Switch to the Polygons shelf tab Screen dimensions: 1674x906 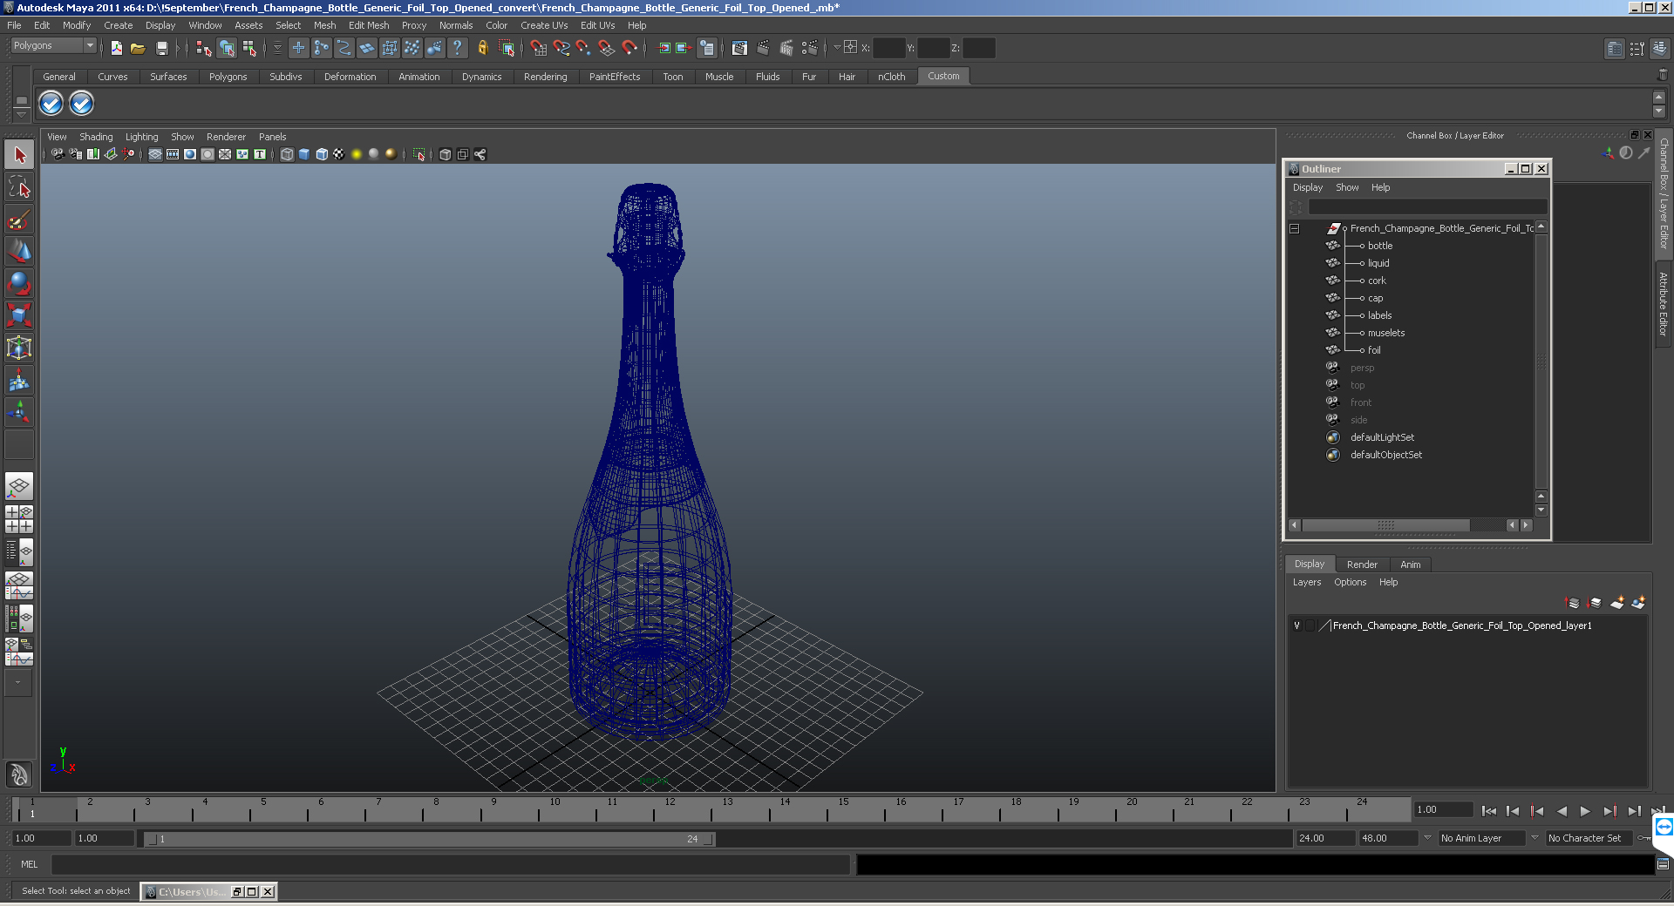[228, 77]
